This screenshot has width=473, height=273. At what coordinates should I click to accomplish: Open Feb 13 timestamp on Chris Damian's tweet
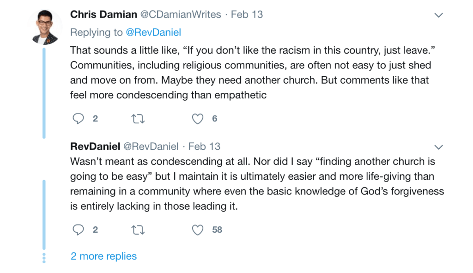(x=247, y=14)
